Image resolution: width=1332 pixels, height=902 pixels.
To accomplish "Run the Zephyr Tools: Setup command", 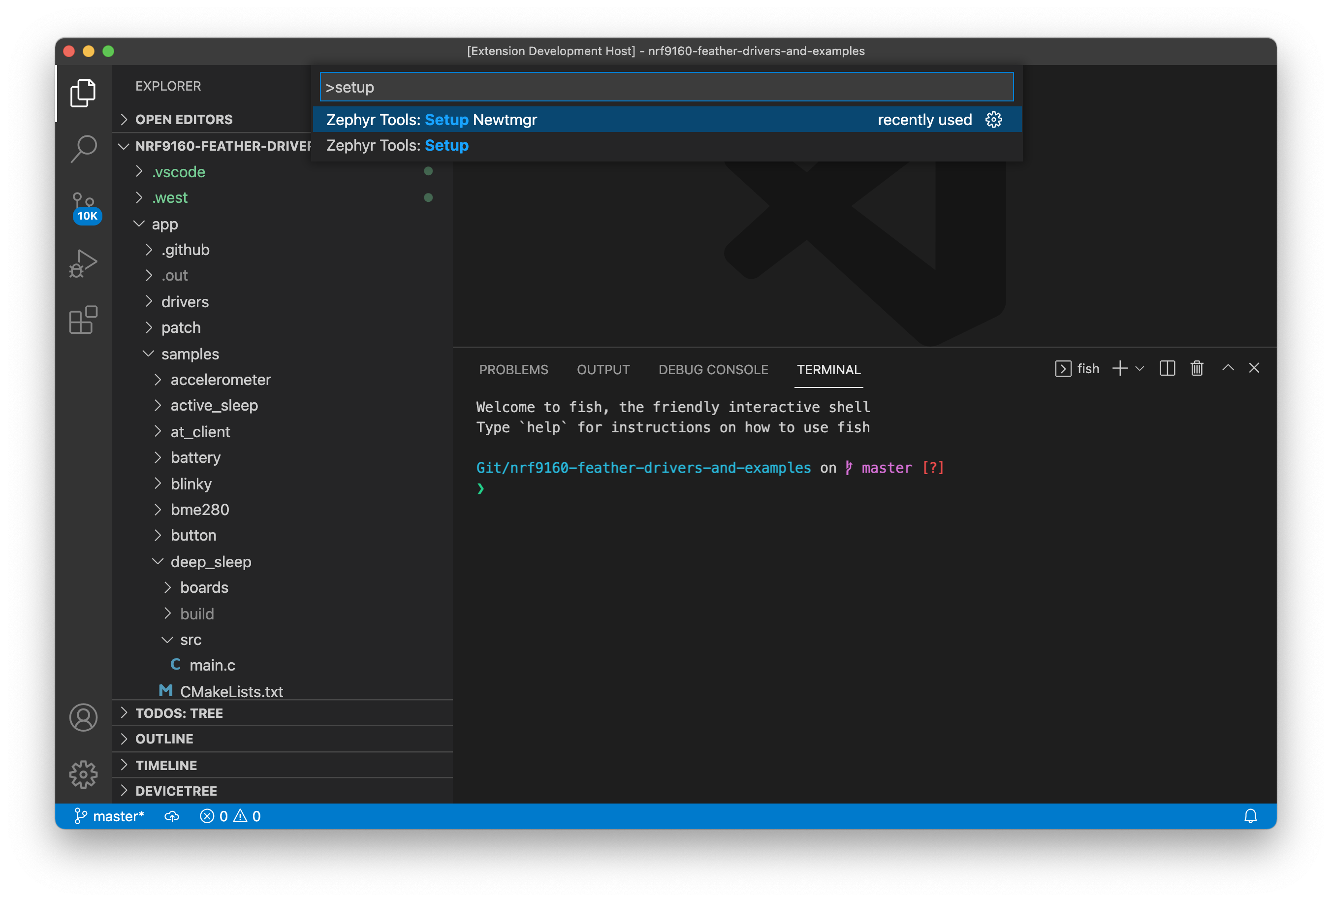I will coord(667,145).
